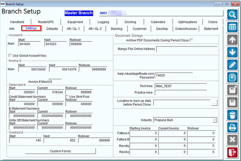
Task: Switch to the Logging tab
Action: 103,22
